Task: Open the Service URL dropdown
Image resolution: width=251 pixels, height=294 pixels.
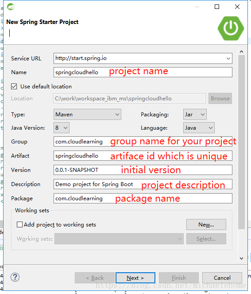Action: click(x=228, y=58)
